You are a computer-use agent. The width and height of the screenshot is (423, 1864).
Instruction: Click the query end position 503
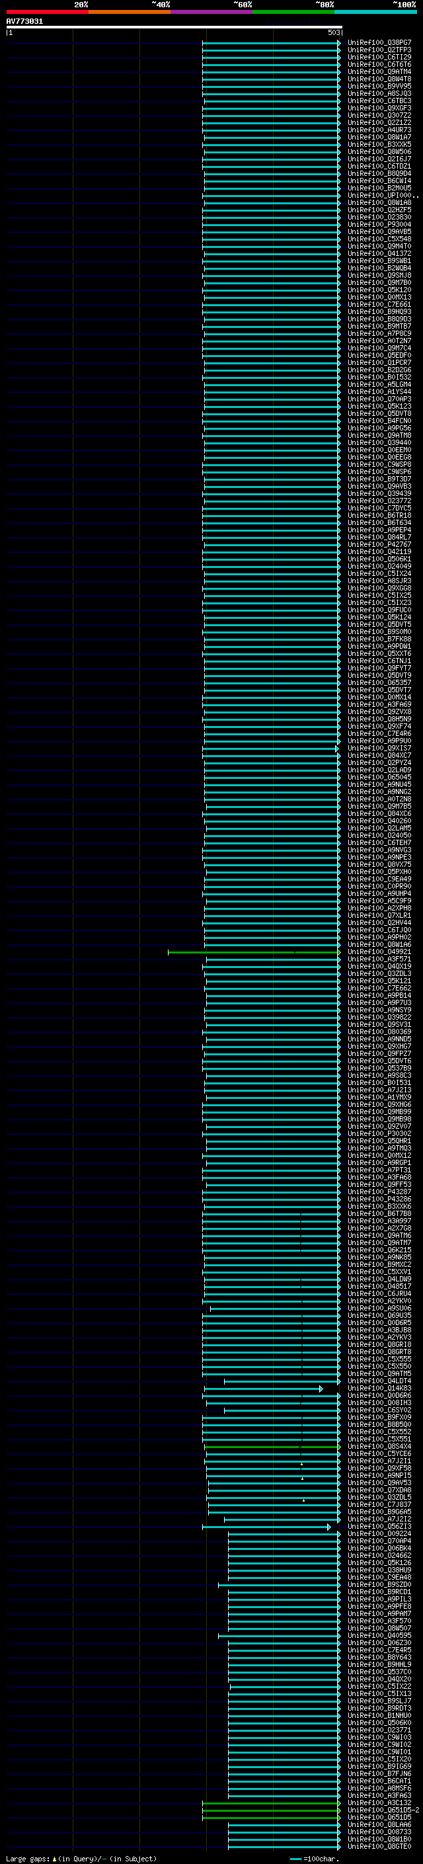[333, 32]
